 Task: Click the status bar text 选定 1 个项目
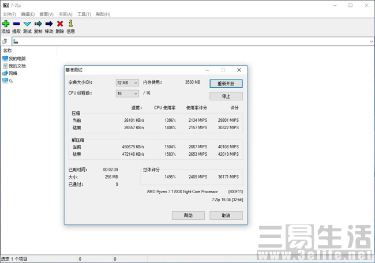pos(14,259)
